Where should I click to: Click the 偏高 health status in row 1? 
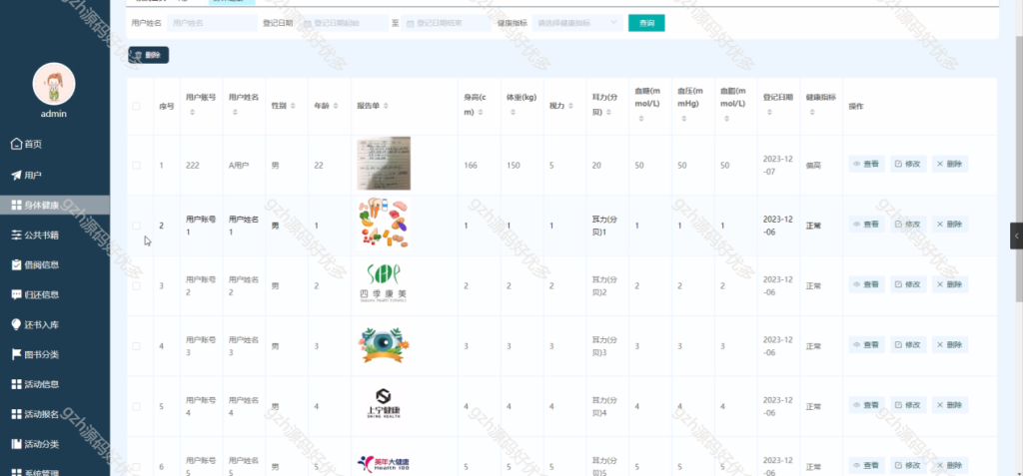pyautogui.click(x=813, y=166)
